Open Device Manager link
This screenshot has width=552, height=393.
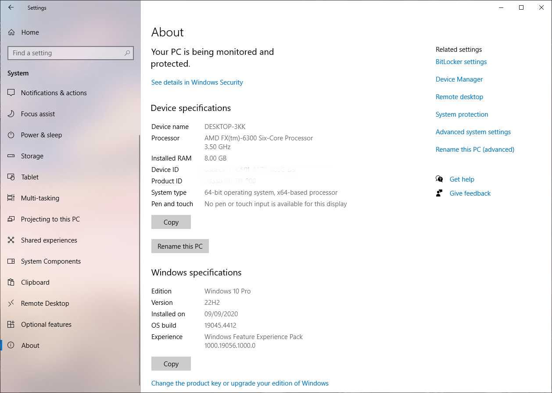459,79
